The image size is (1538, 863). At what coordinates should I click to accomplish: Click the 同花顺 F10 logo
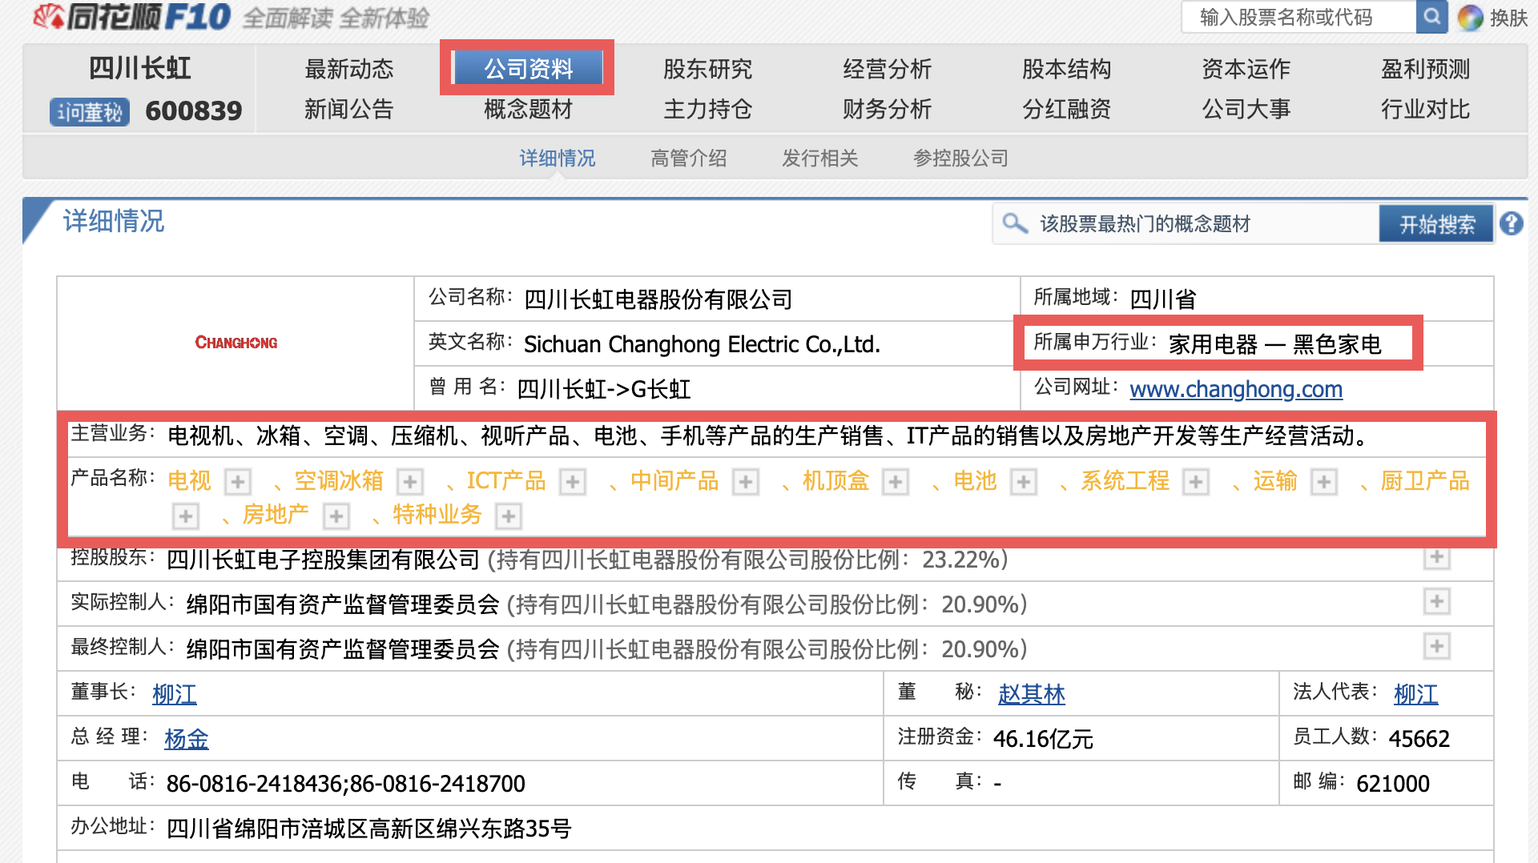(x=132, y=16)
